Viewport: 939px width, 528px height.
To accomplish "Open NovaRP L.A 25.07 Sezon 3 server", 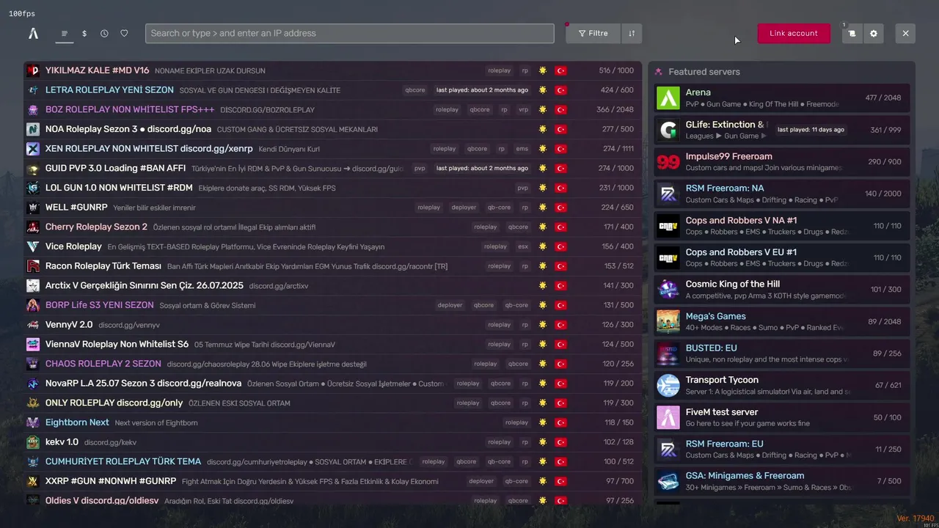I will click(x=333, y=384).
